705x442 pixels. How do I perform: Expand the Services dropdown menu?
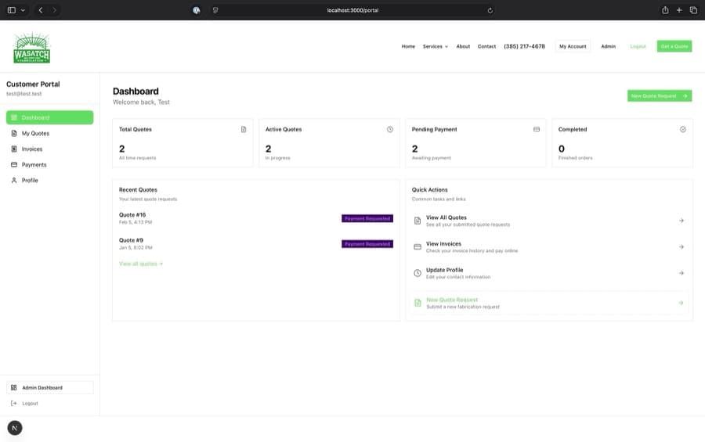click(436, 46)
